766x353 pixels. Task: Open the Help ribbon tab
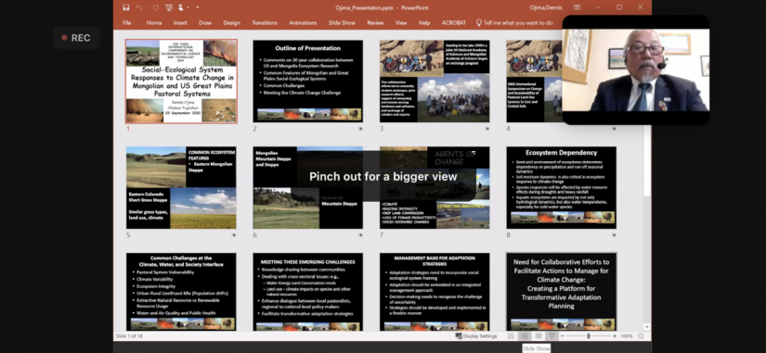(424, 22)
